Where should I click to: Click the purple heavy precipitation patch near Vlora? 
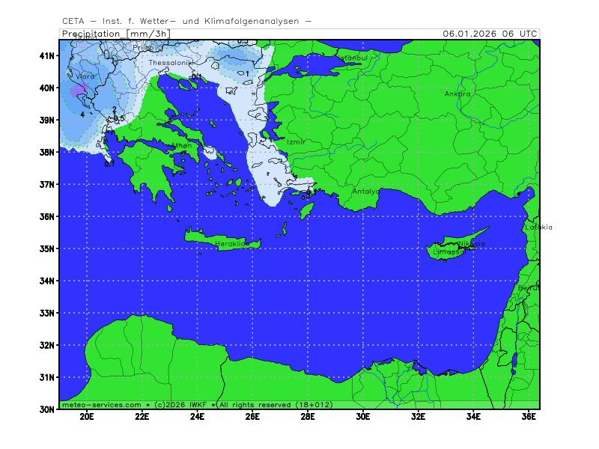pyautogui.click(x=77, y=91)
